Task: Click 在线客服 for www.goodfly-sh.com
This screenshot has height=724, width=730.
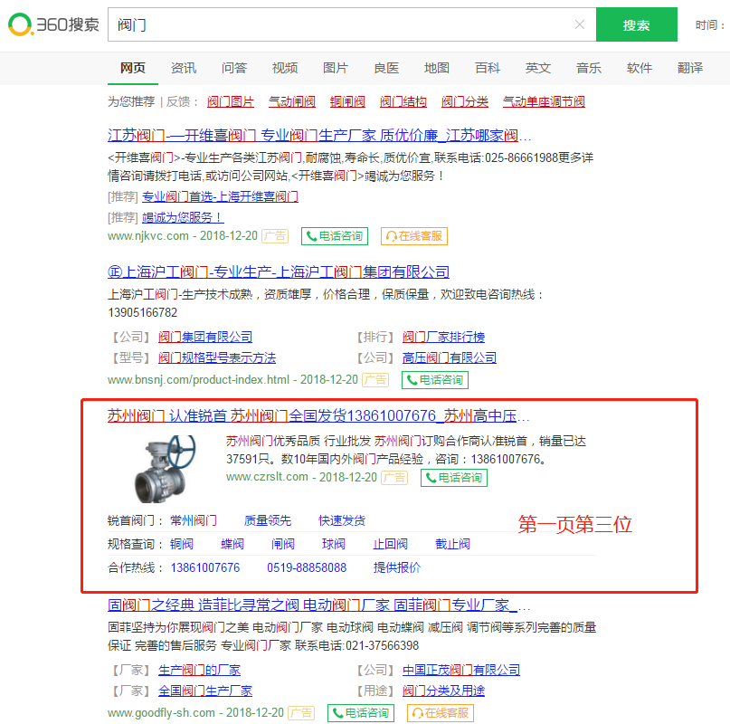Action: coord(441,713)
